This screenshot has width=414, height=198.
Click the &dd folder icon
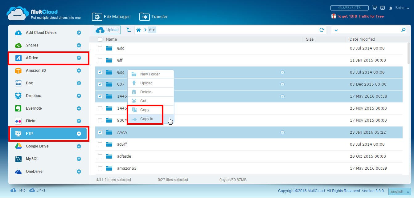pyautogui.click(x=109, y=48)
